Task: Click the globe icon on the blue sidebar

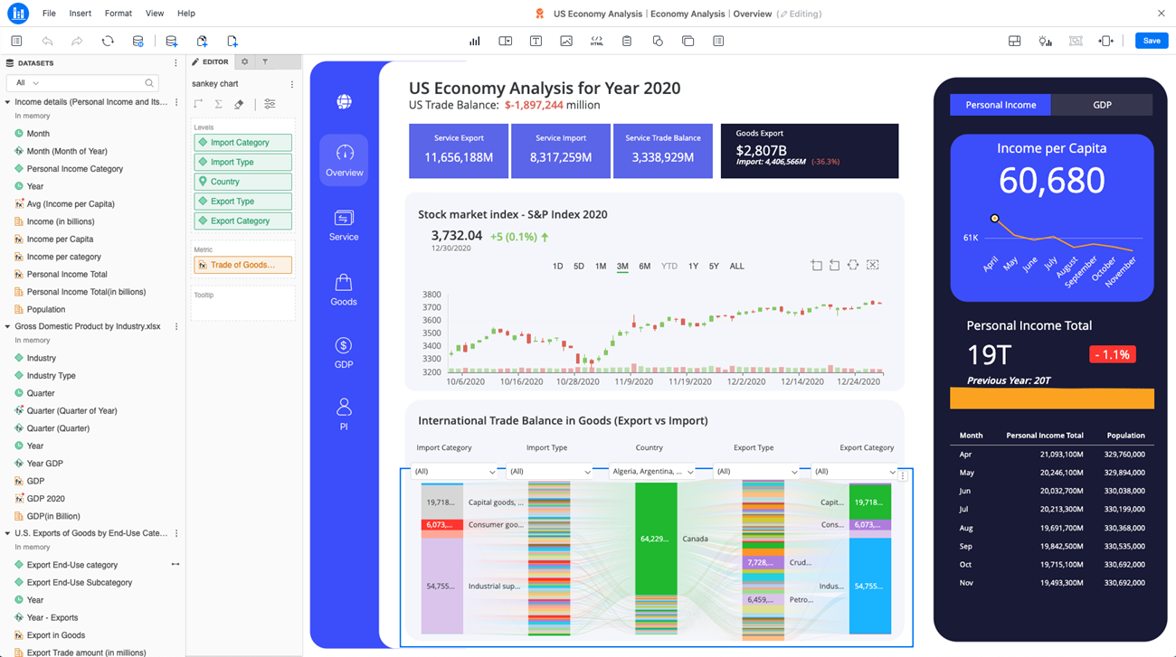Action: point(344,102)
